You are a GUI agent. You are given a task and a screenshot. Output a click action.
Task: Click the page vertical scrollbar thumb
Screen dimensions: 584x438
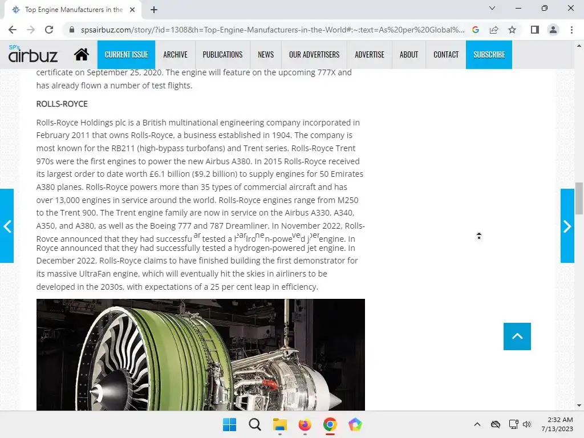(579, 198)
